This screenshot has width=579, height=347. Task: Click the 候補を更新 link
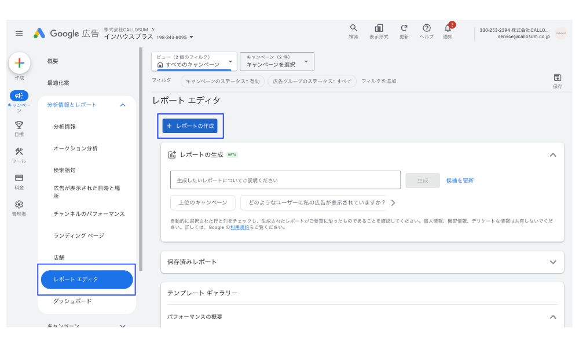pyautogui.click(x=459, y=180)
